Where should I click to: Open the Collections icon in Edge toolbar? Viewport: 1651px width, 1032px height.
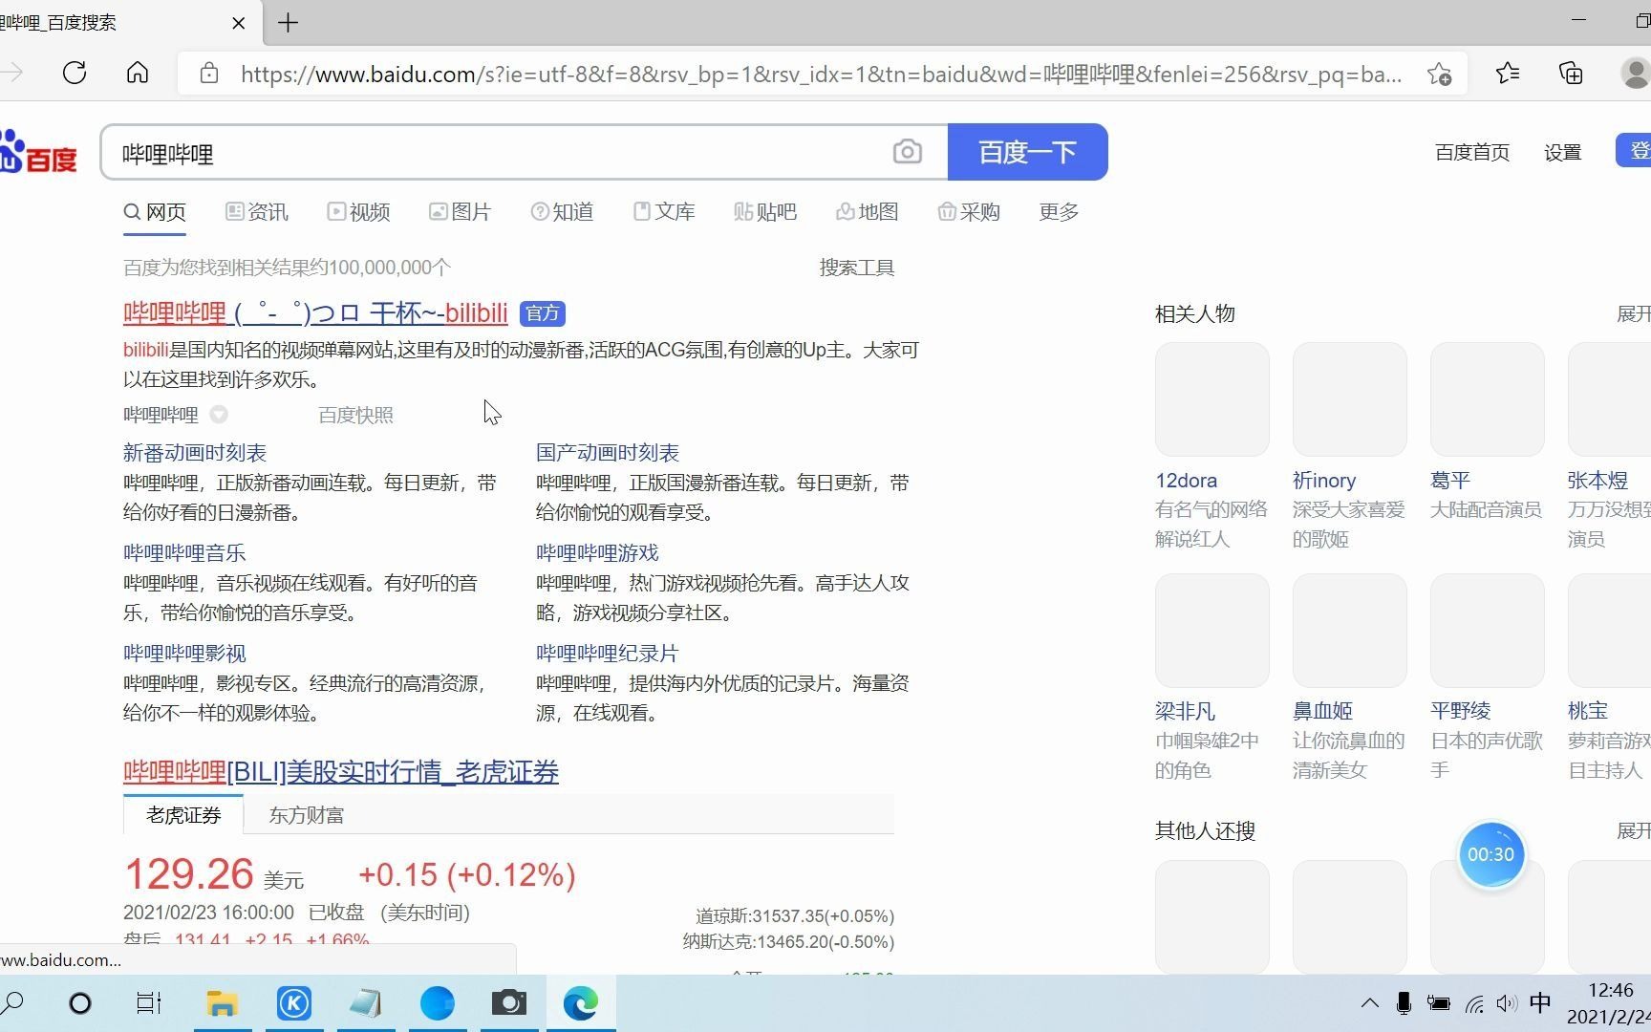(1571, 73)
